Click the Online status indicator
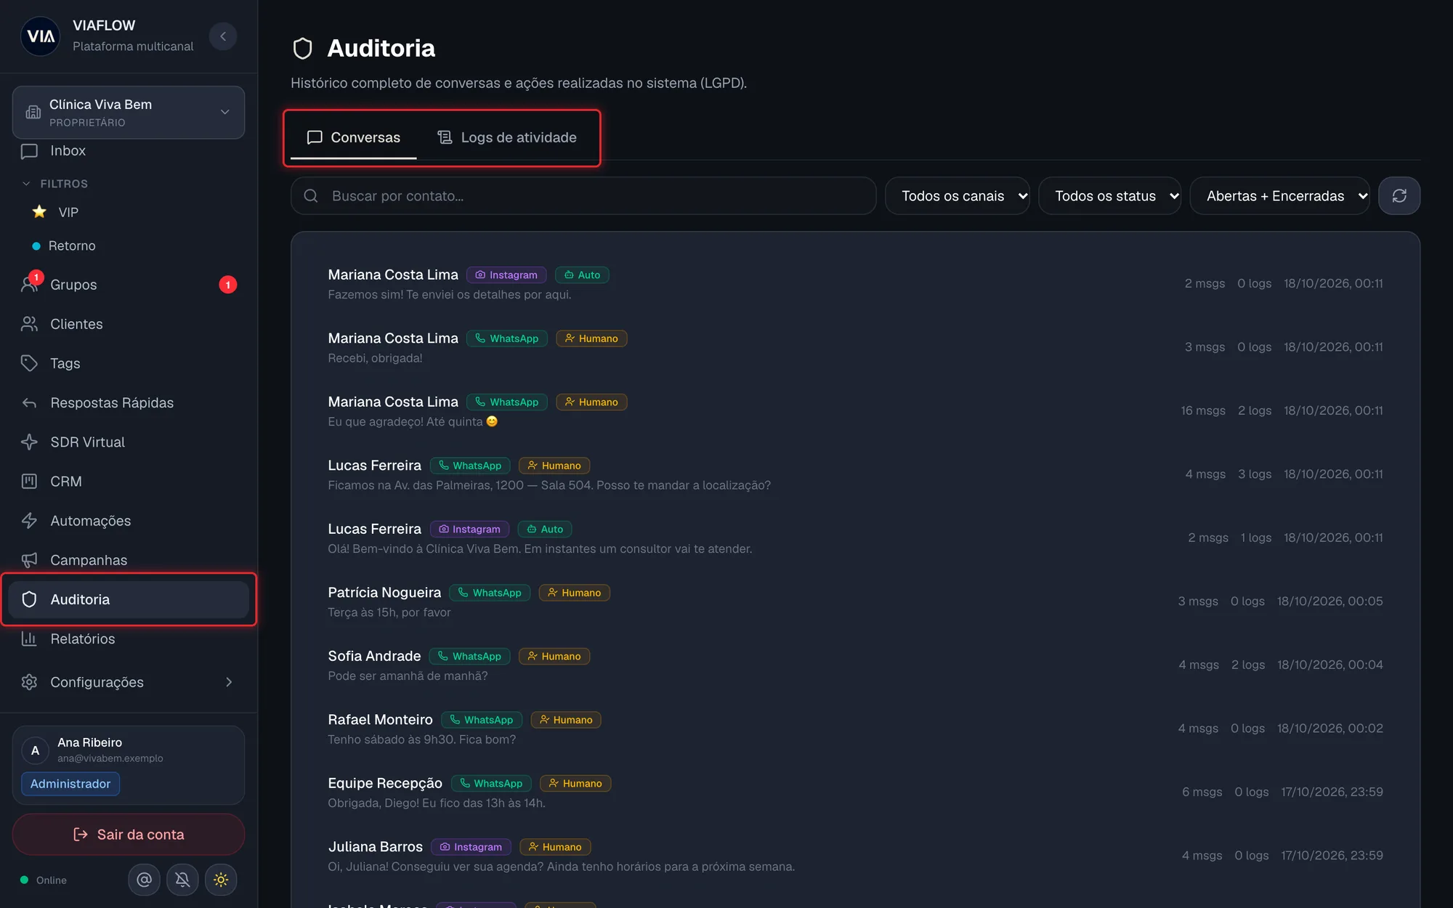The height and width of the screenshot is (908, 1453). point(44,880)
